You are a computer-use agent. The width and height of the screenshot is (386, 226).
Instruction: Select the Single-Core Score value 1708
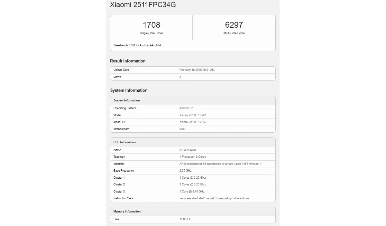click(151, 25)
